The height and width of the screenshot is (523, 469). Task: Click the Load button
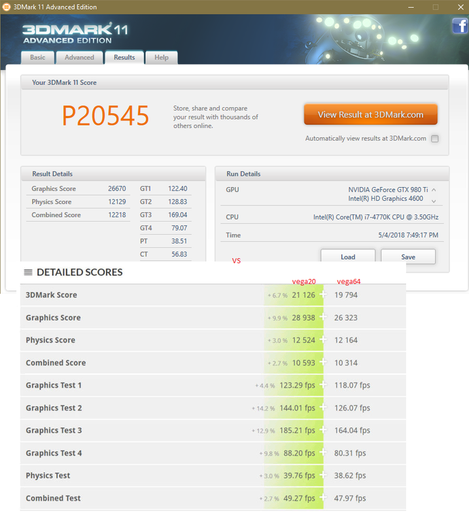[x=348, y=257]
